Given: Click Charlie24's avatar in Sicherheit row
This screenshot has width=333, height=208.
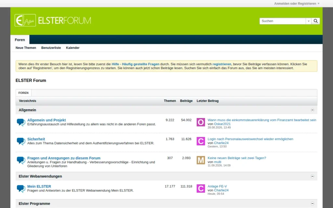Looking at the screenshot, I should click(201, 141).
